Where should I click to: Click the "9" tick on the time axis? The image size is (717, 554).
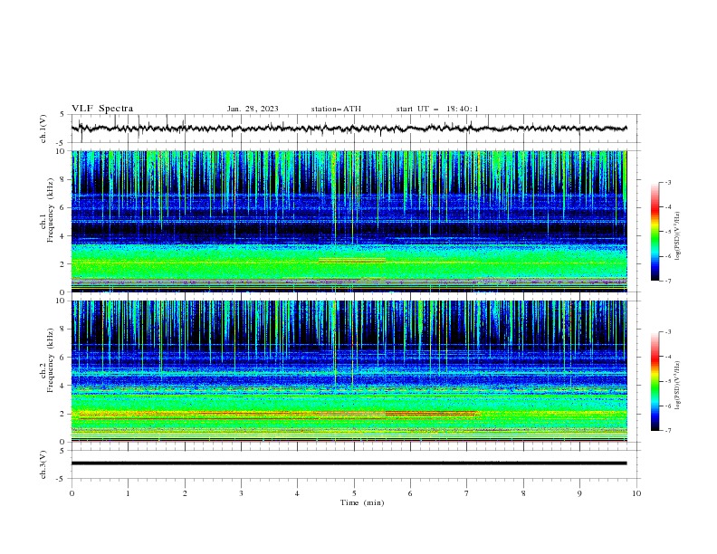[579, 493]
